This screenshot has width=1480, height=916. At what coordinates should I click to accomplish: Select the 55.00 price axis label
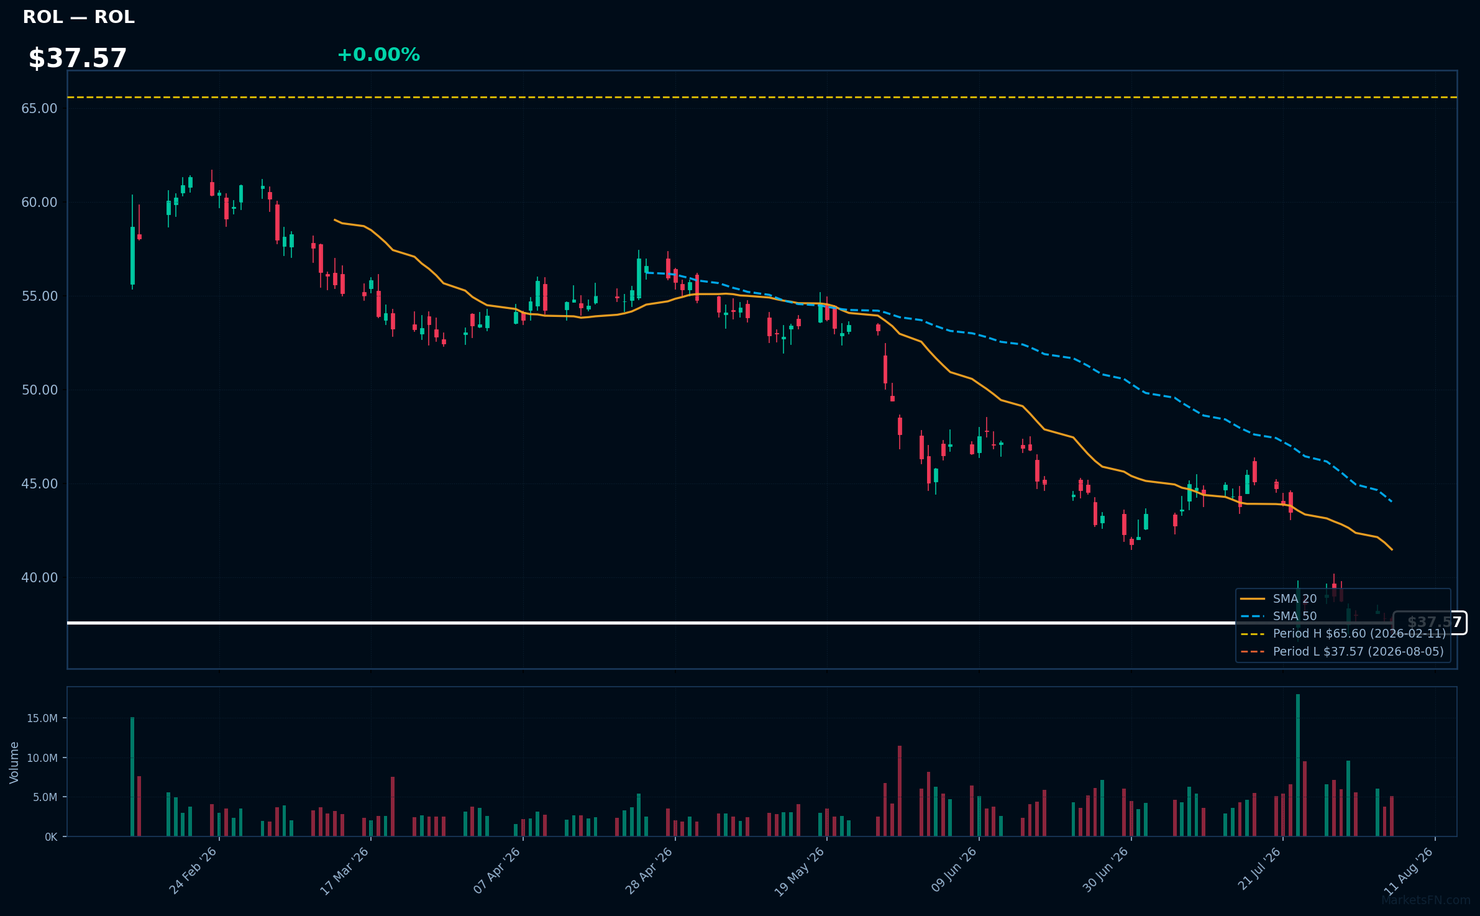coord(39,296)
